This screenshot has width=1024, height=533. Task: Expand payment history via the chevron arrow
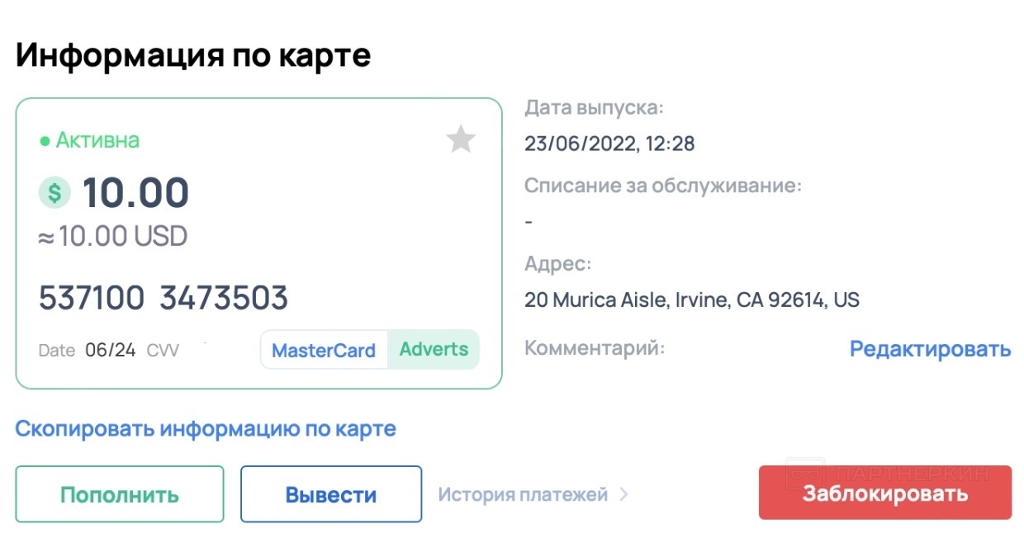click(x=623, y=494)
